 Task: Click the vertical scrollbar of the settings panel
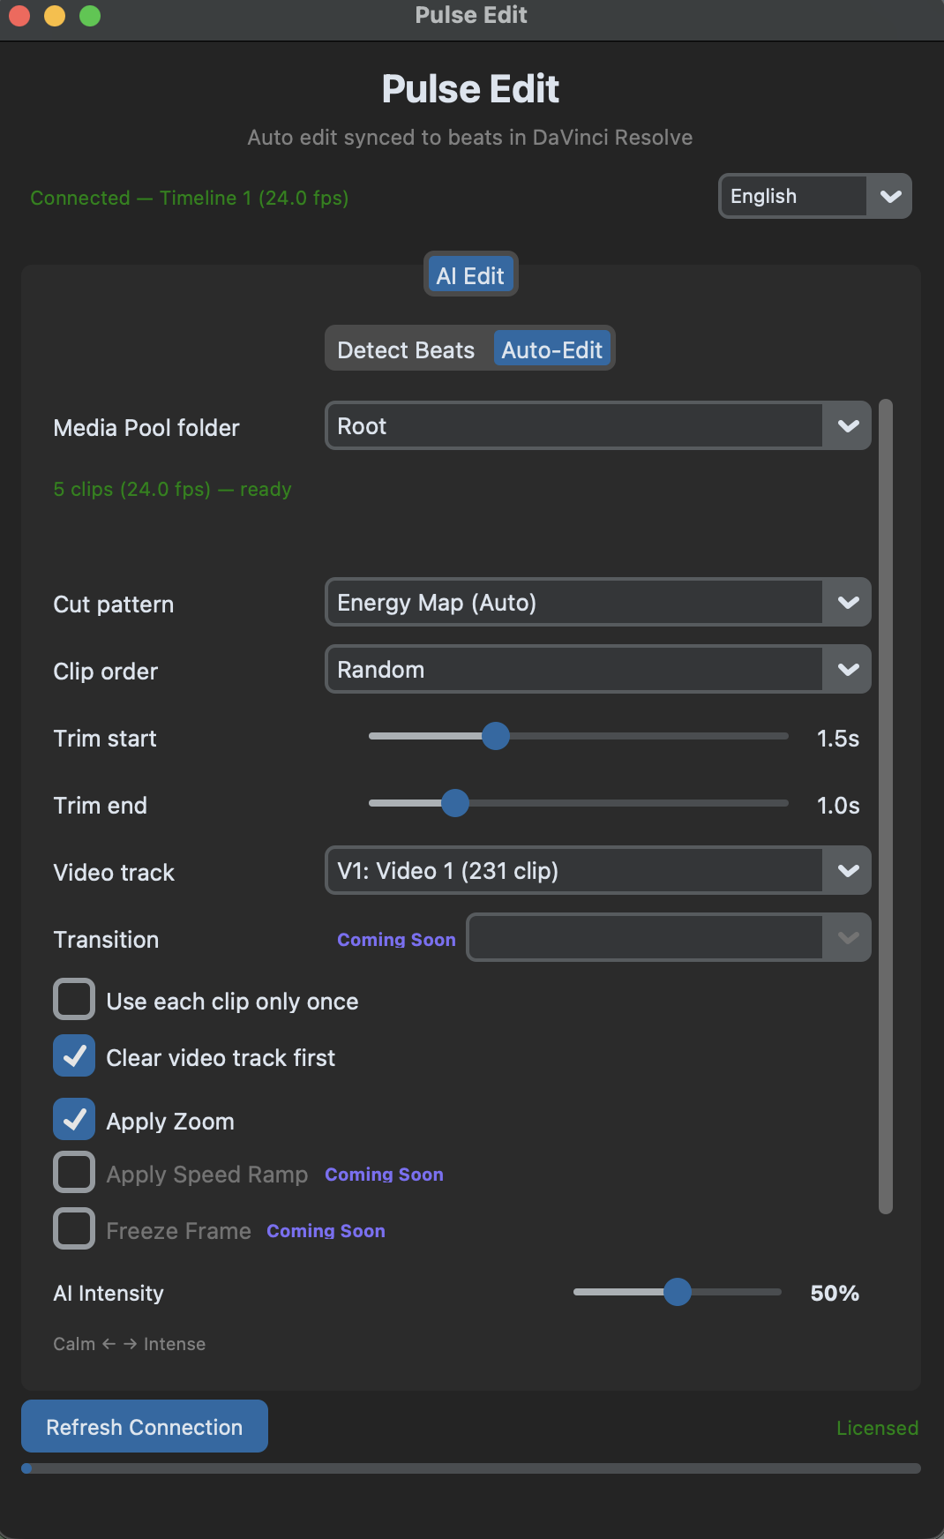[x=886, y=807]
